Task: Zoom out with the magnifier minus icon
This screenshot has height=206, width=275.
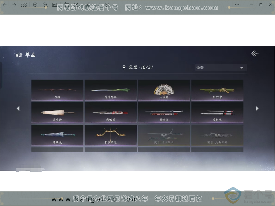Action: [45, 5]
